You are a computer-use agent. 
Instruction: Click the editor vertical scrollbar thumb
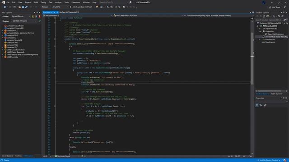point(252,59)
